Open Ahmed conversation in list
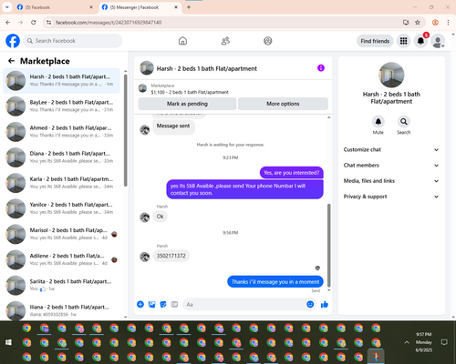The image size is (456, 364). 61,131
